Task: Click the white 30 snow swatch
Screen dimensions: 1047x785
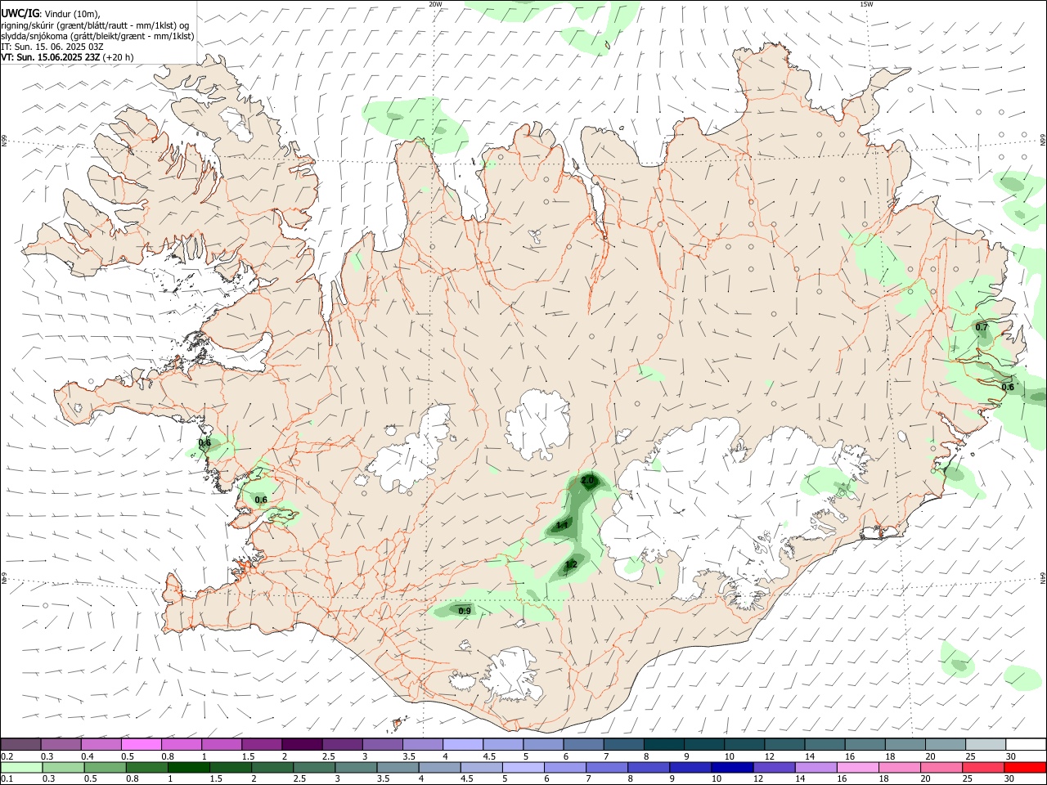Action: [x=1026, y=744]
